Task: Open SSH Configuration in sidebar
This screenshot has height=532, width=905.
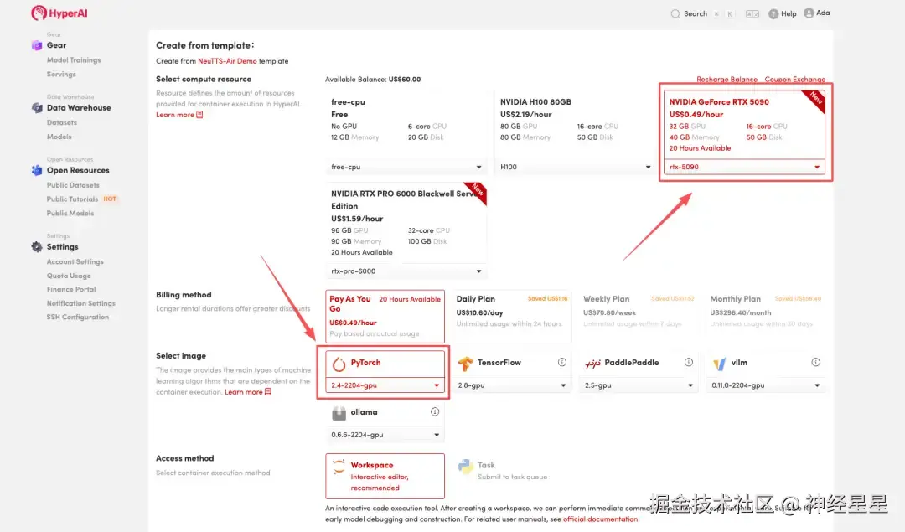Action: [x=77, y=318]
